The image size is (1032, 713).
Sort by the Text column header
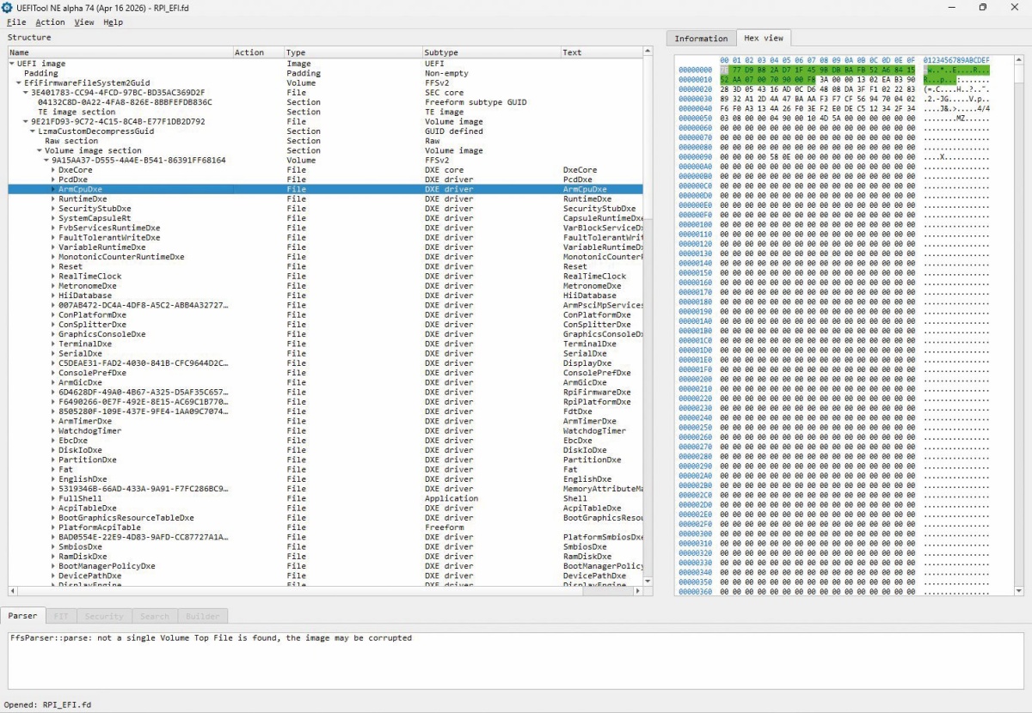click(601, 52)
